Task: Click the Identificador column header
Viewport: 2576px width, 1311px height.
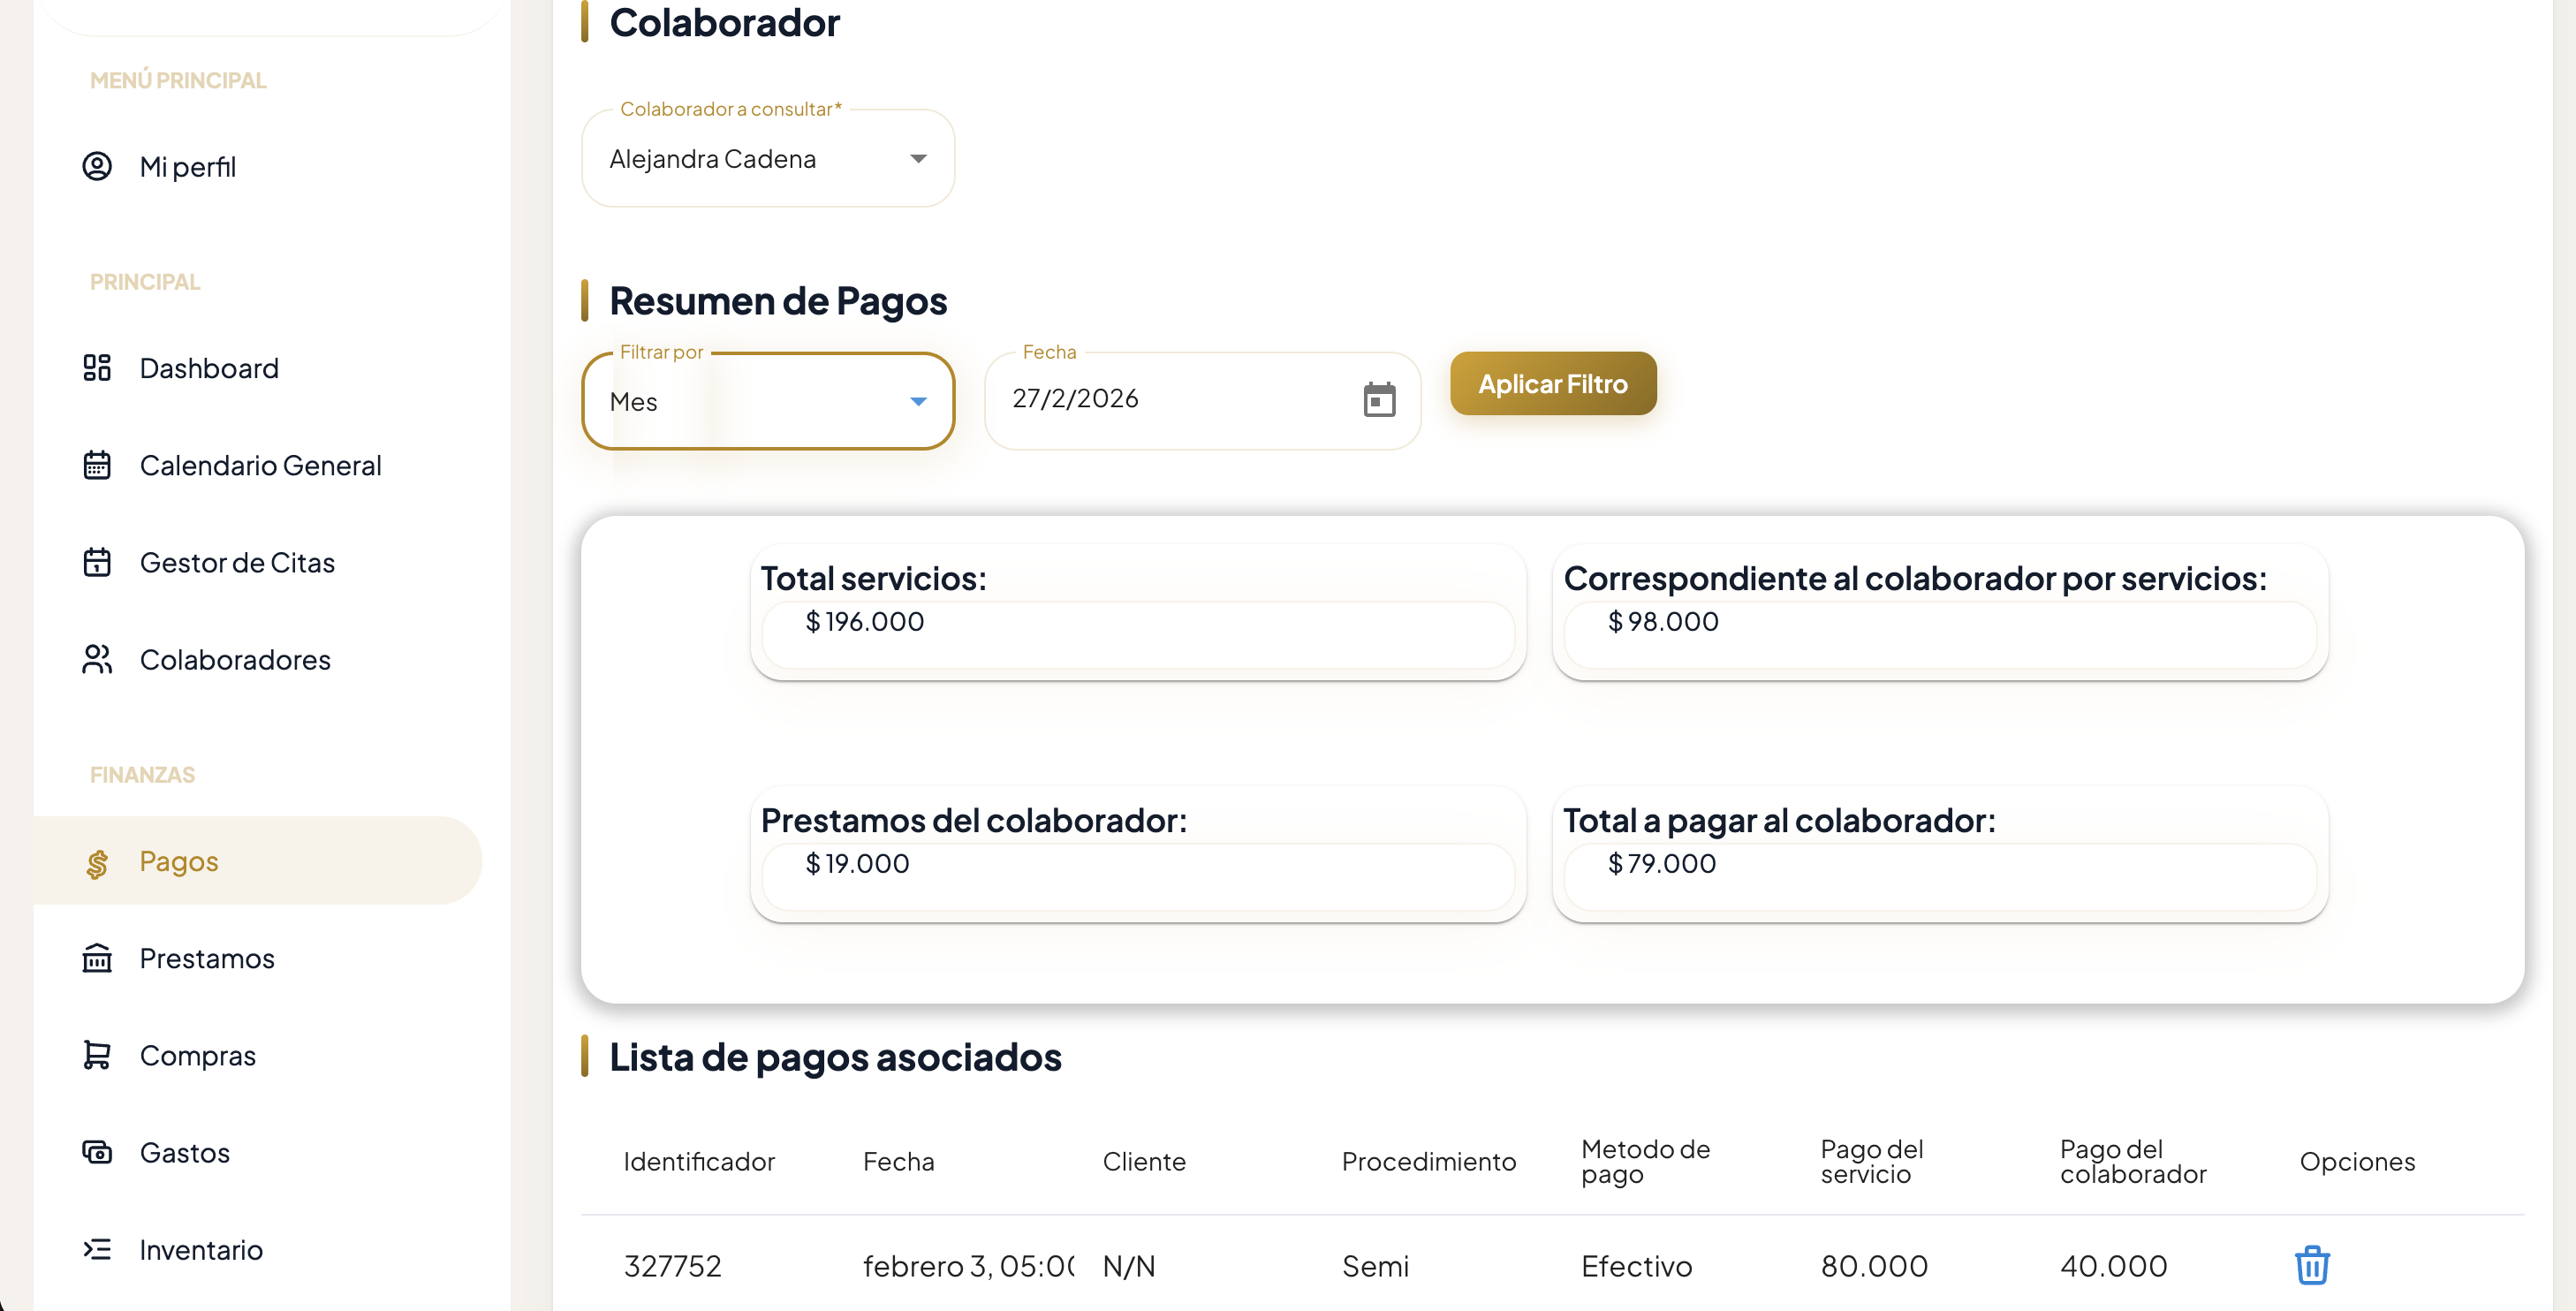Action: point(698,1161)
